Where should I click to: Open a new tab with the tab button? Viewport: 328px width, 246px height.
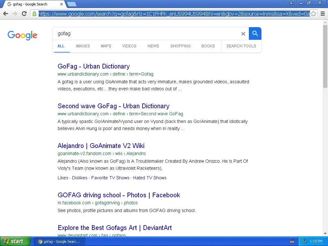[x=72, y=4]
